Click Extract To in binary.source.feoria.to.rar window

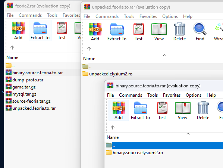[x=140, y=111]
